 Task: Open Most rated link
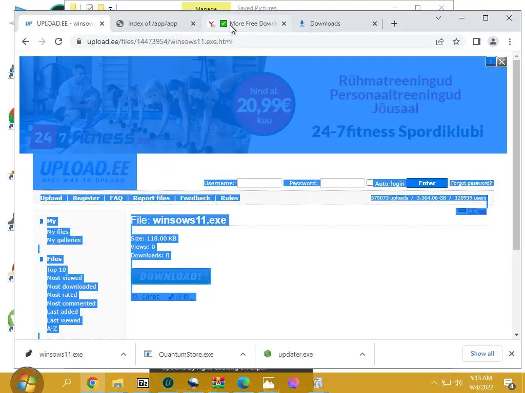coord(62,295)
